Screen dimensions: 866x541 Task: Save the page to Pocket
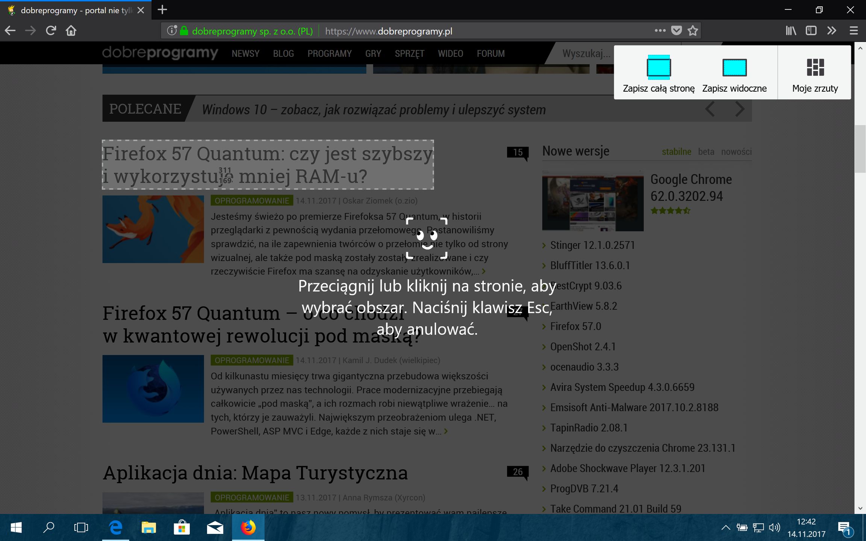point(676,30)
